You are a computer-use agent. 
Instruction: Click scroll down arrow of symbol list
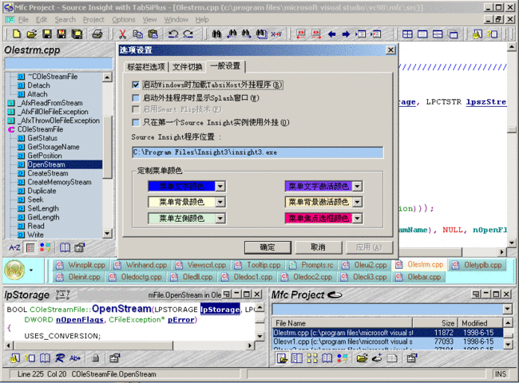107,234
